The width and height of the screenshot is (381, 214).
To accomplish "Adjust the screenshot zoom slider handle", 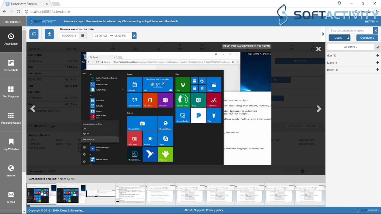I will [302, 171].
